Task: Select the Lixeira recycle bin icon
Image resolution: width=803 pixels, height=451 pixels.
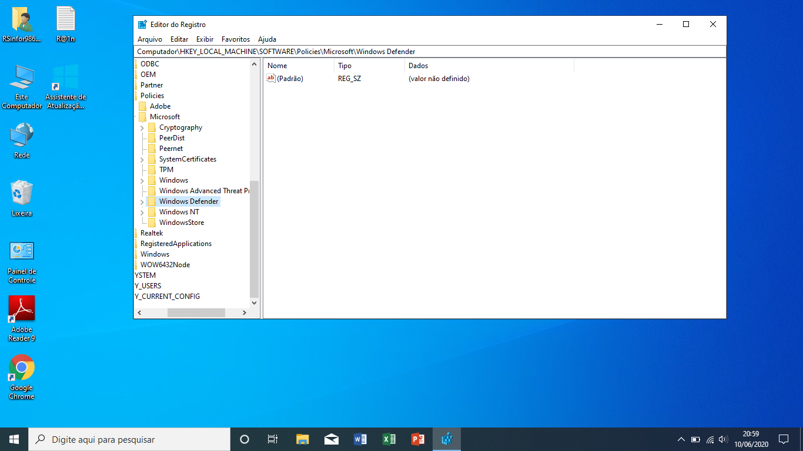Action: point(22,198)
